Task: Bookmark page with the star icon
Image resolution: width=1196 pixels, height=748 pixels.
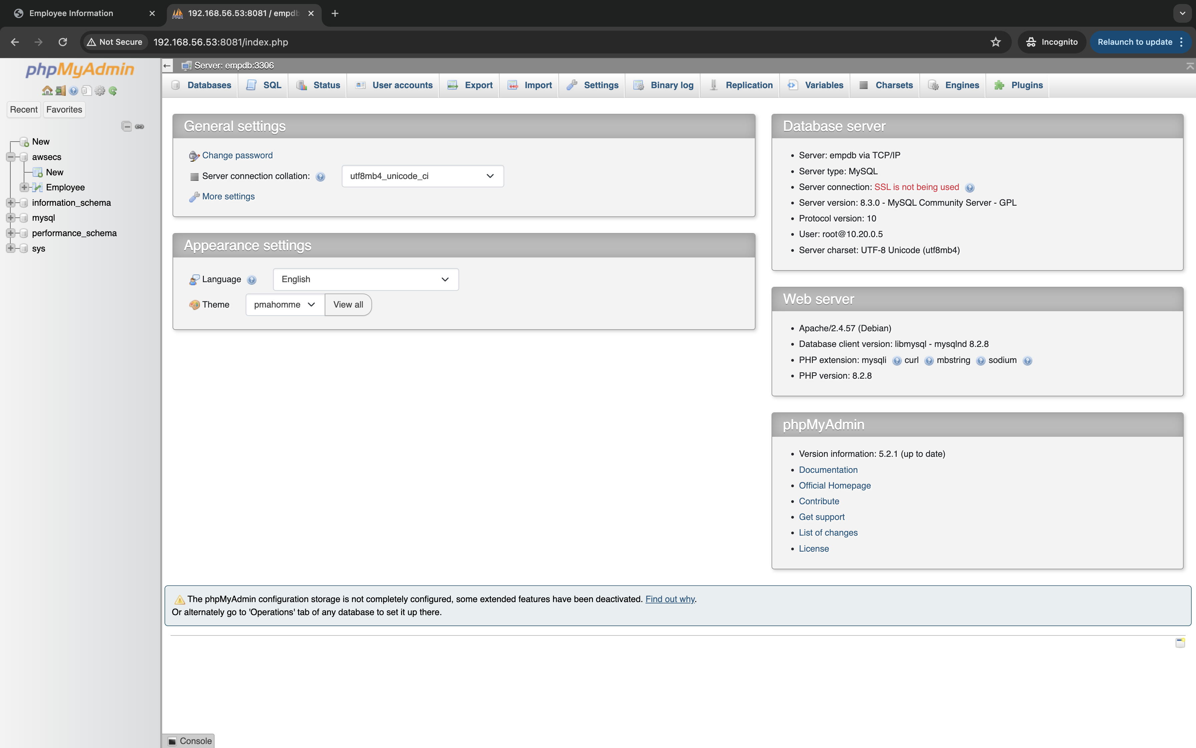Action: [x=995, y=42]
